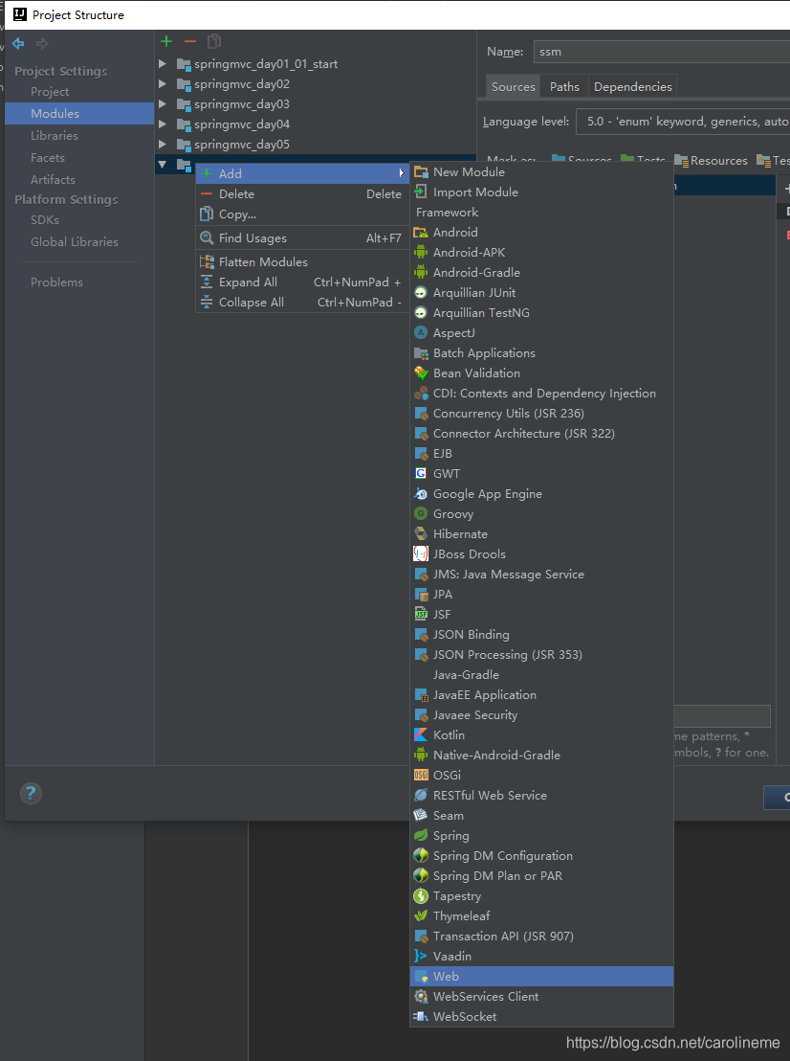The width and height of the screenshot is (790, 1061).
Task: Click the green plus add module icon
Action: 166,42
